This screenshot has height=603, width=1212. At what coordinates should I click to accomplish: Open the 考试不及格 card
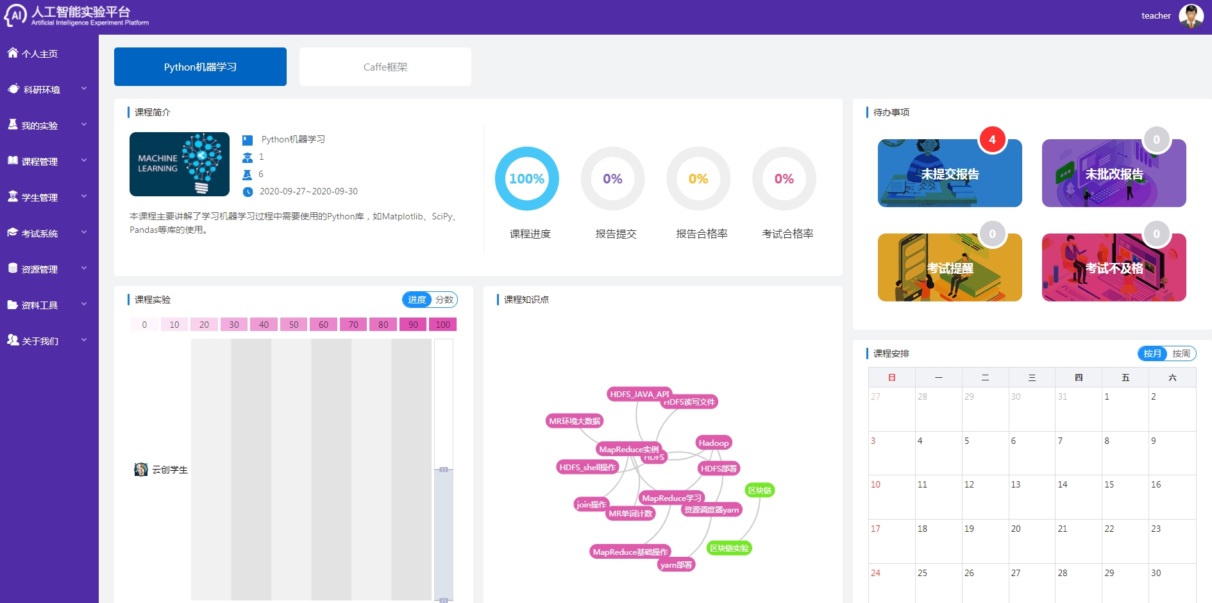coord(1113,268)
